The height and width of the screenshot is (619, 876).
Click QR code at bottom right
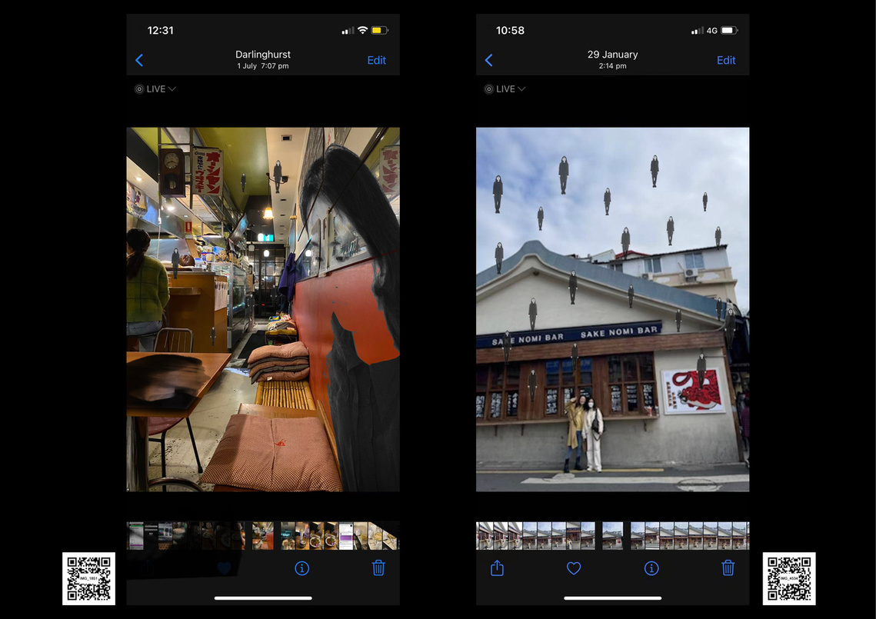coord(789,579)
